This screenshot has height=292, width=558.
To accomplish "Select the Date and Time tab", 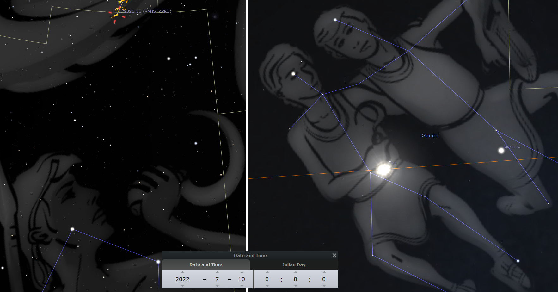I will pos(206,264).
